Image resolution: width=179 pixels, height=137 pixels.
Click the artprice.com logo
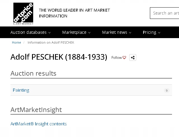click(23, 13)
